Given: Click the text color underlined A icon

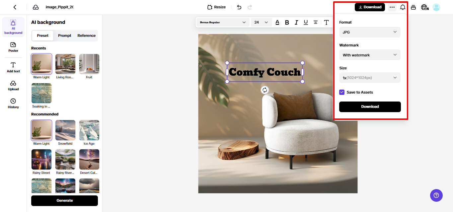Looking at the screenshot, I should pyautogui.click(x=277, y=22).
